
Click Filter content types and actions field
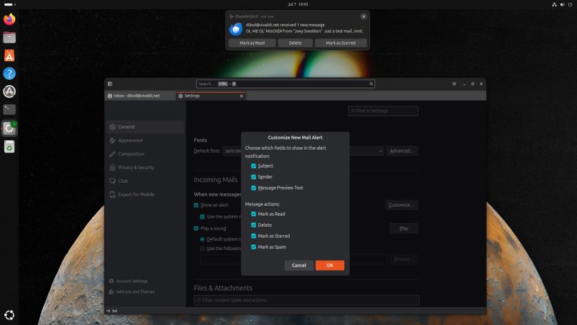pos(306,300)
